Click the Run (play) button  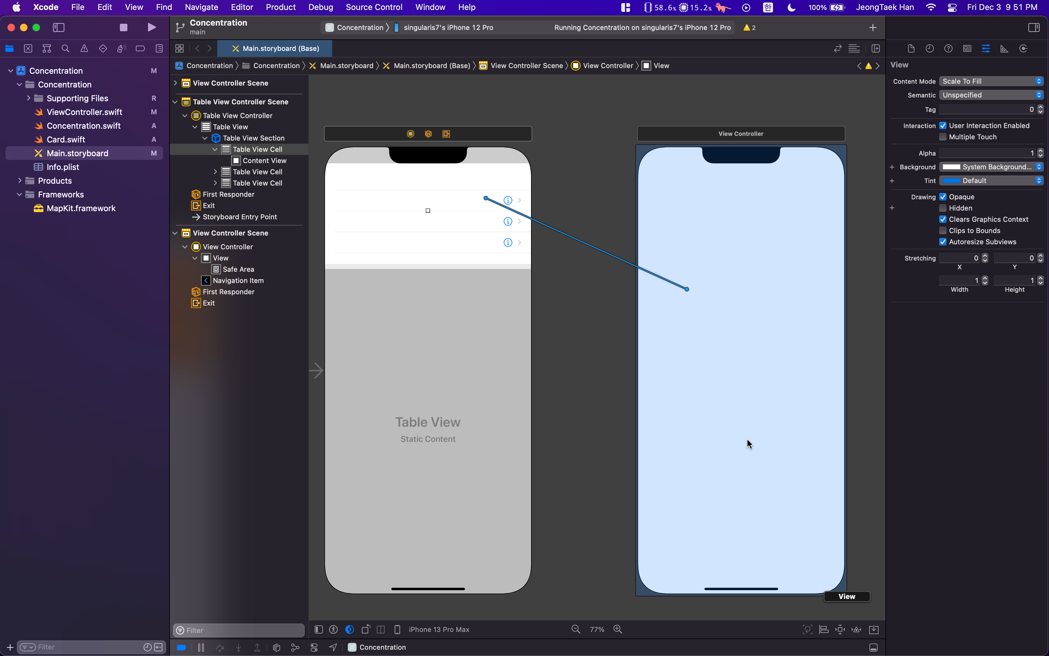[151, 27]
